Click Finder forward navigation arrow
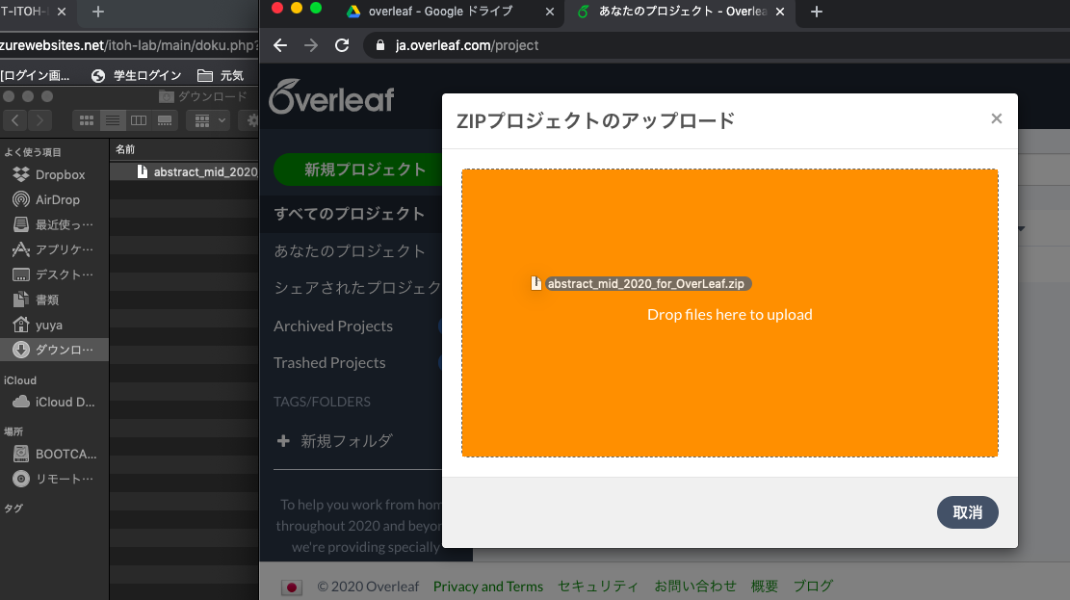 point(39,120)
